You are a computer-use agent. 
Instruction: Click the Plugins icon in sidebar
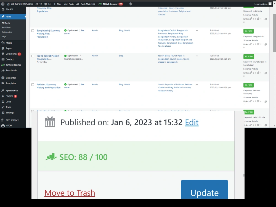pos(3,96)
